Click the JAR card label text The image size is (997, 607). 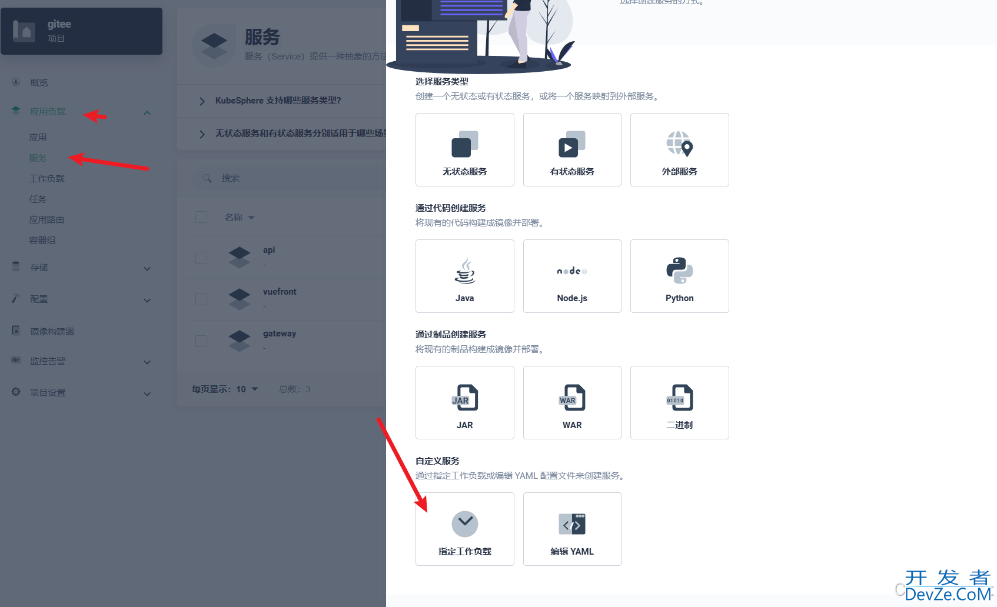click(x=465, y=425)
